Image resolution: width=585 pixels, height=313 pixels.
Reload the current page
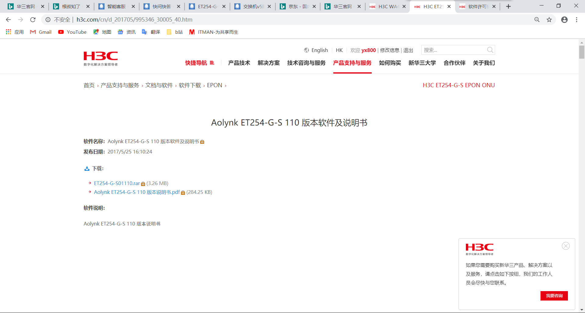33,20
